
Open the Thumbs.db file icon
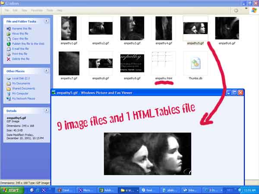coord(195,63)
